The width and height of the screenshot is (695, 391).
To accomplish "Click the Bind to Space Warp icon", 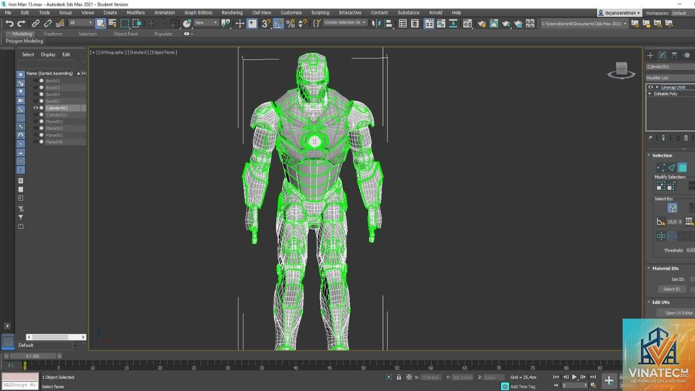I will click(60, 23).
